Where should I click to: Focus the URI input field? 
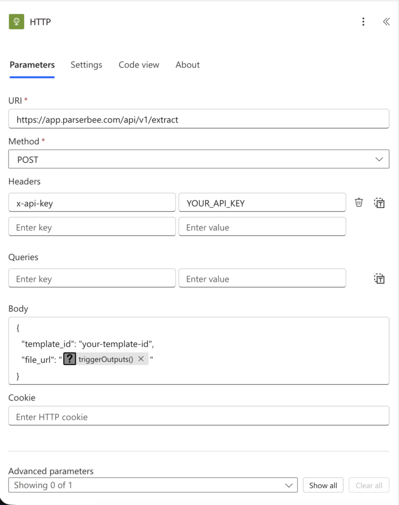199,119
